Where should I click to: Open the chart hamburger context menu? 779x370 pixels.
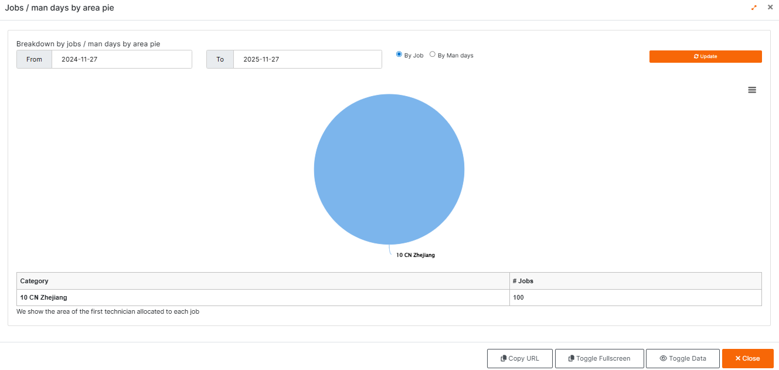(752, 90)
